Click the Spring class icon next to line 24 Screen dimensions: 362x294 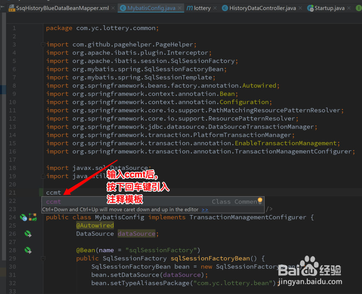click(x=23, y=217)
